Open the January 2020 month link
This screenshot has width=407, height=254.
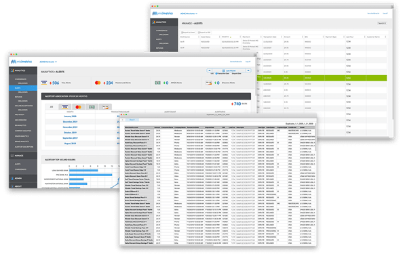[70, 117]
